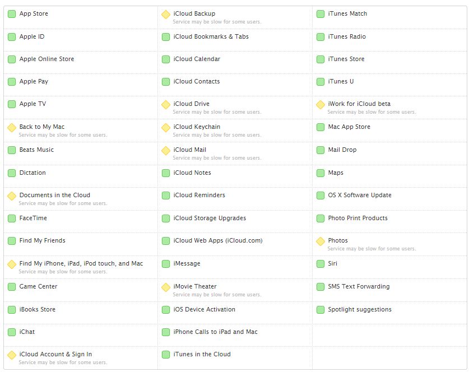The image size is (469, 372).
Task: Click the yellow warning icon for iCloud Backup
Action: pos(166,14)
